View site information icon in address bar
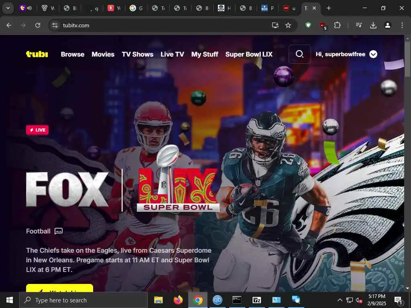The height and width of the screenshot is (308, 411). click(55, 25)
